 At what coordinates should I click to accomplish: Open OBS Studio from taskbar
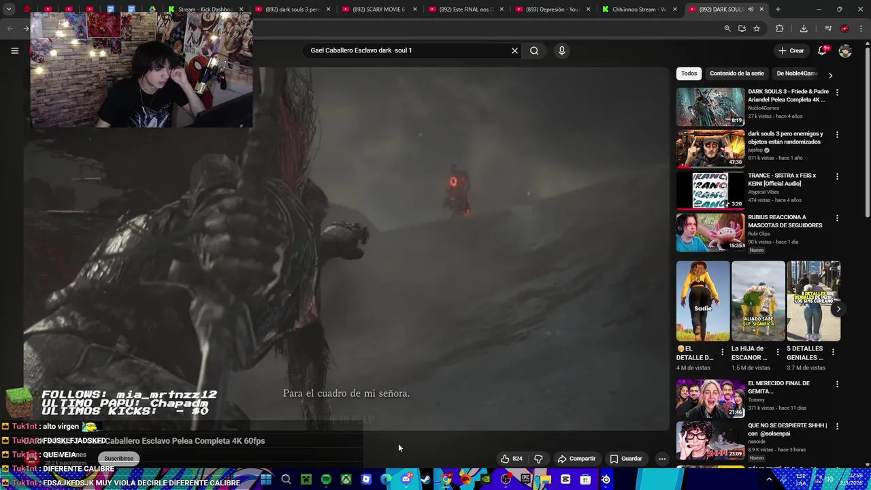506,479
